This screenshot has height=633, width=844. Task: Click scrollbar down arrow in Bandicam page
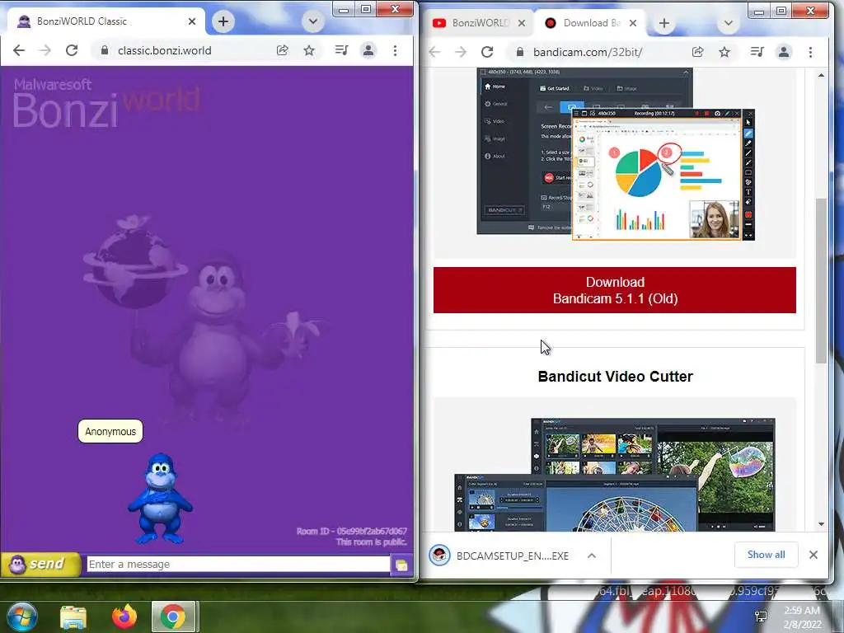821,523
